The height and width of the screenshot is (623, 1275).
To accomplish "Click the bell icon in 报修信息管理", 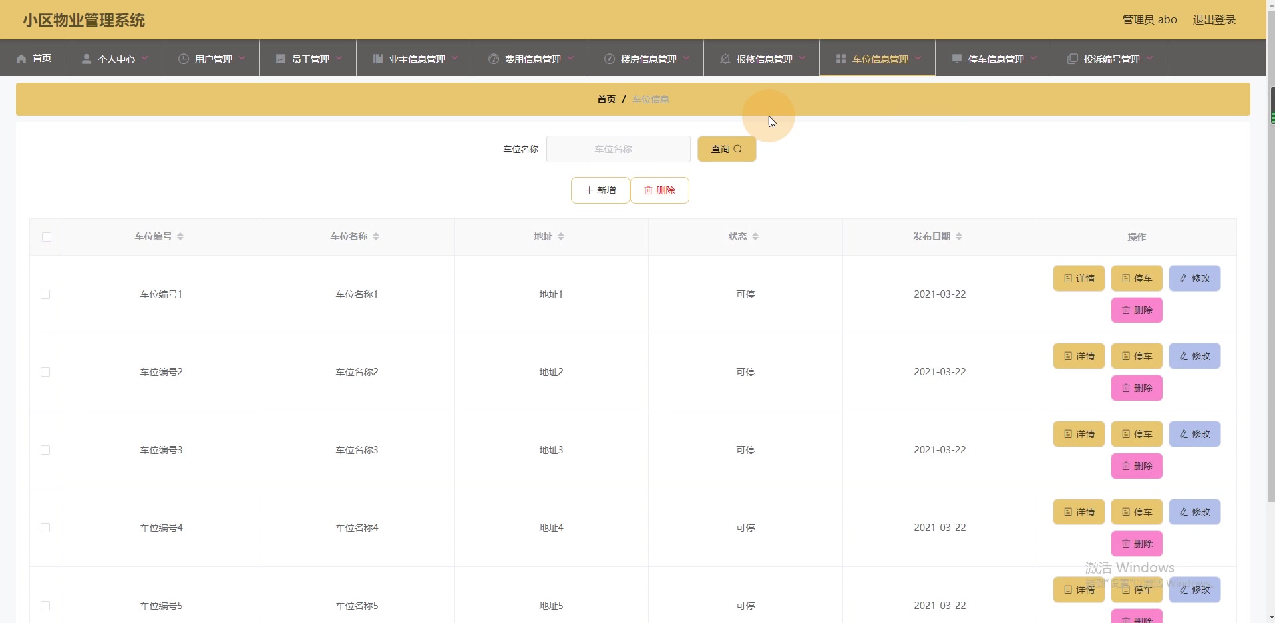I will coord(725,59).
